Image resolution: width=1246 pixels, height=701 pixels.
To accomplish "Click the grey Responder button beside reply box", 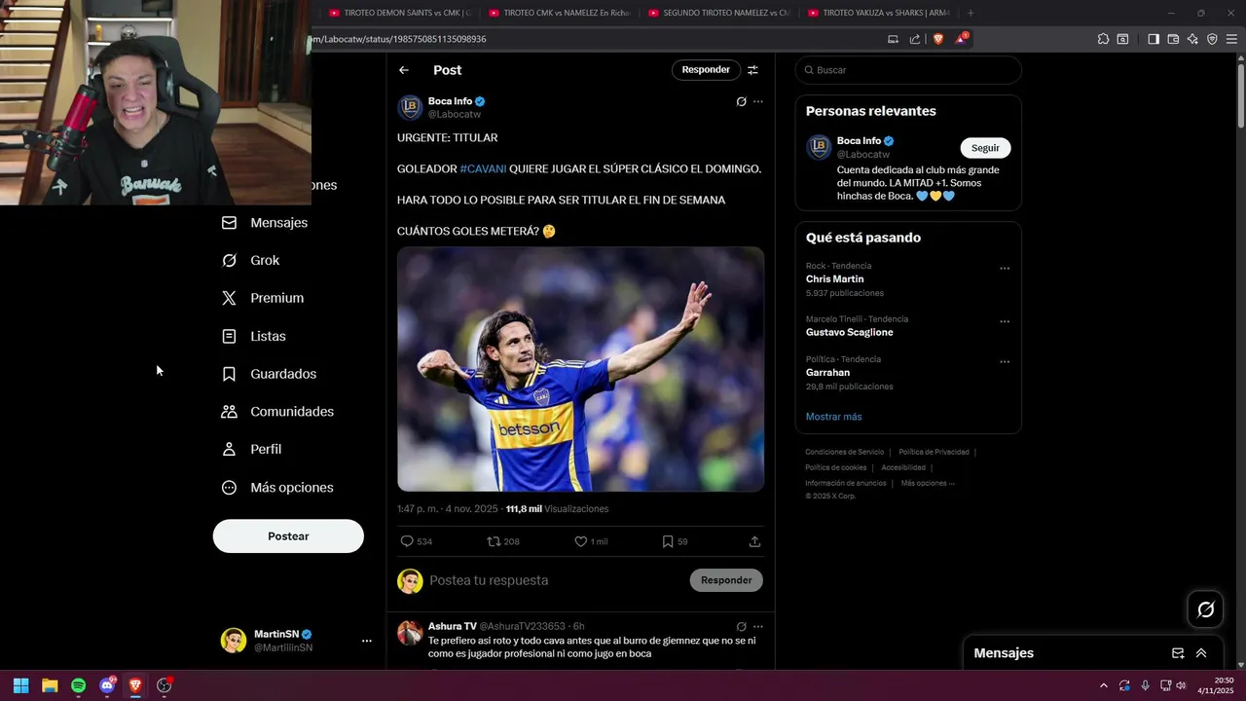I will pos(726,580).
